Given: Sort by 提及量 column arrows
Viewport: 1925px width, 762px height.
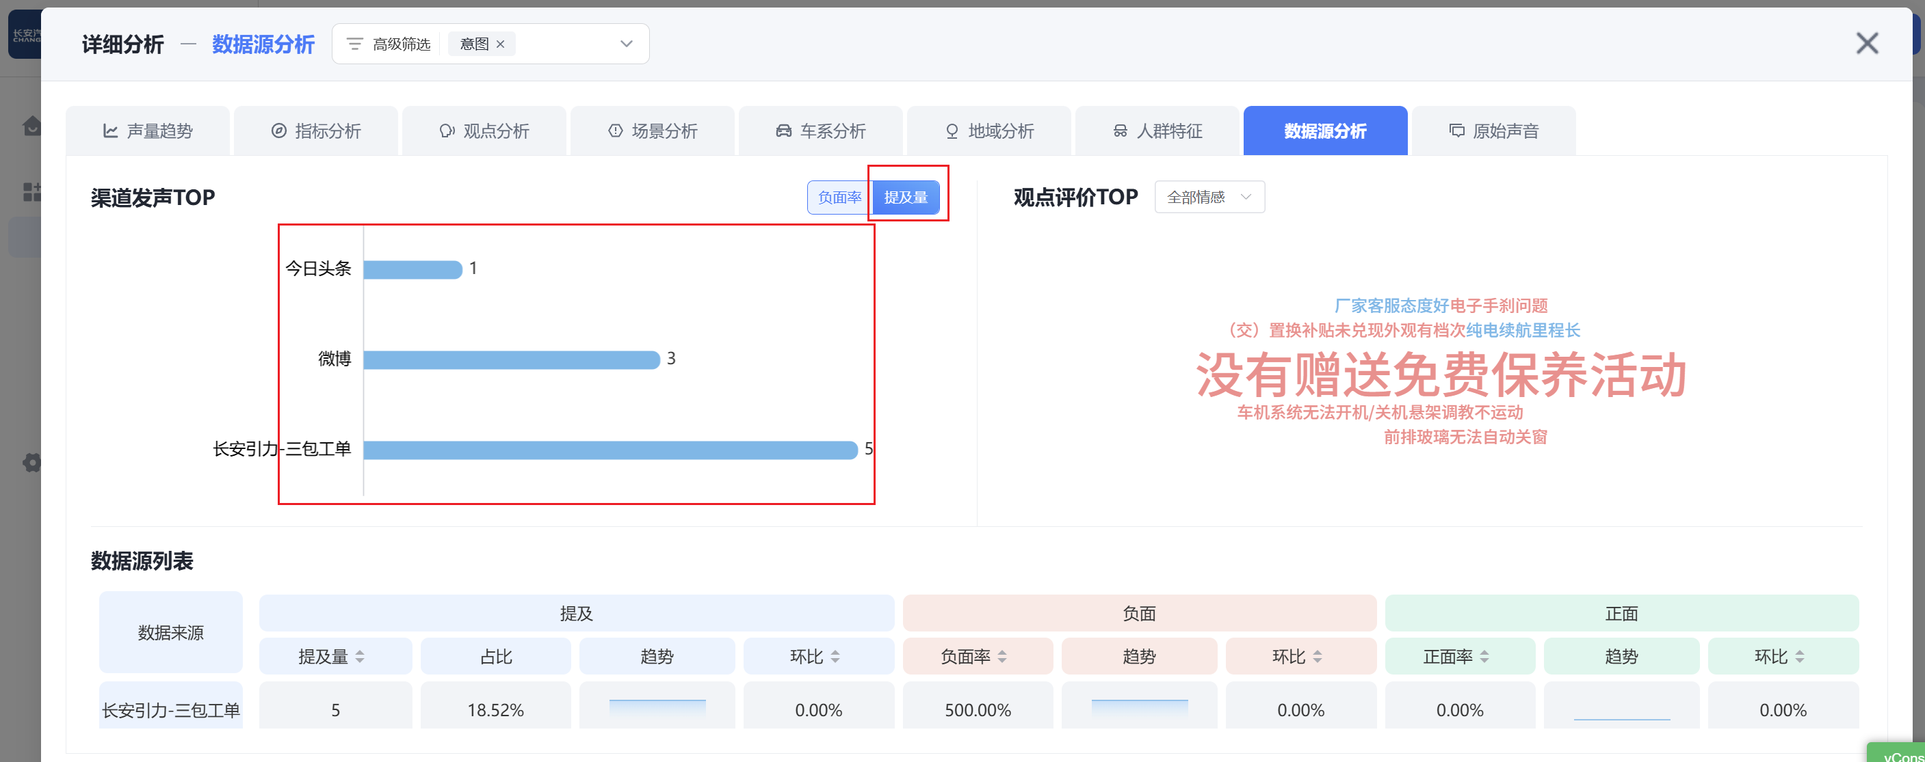Looking at the screenshot, I should tap(361, 657).
